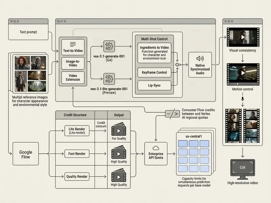Screen dimensions: 271x203
Task: Click the High-resolution video caption
Action: (x=243, y=183)
